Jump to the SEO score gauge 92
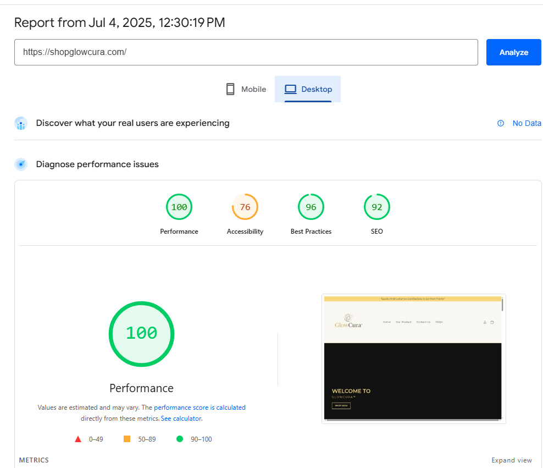Image resolution: width=543 pixels, height=468 pixels. tap(377, 207)
